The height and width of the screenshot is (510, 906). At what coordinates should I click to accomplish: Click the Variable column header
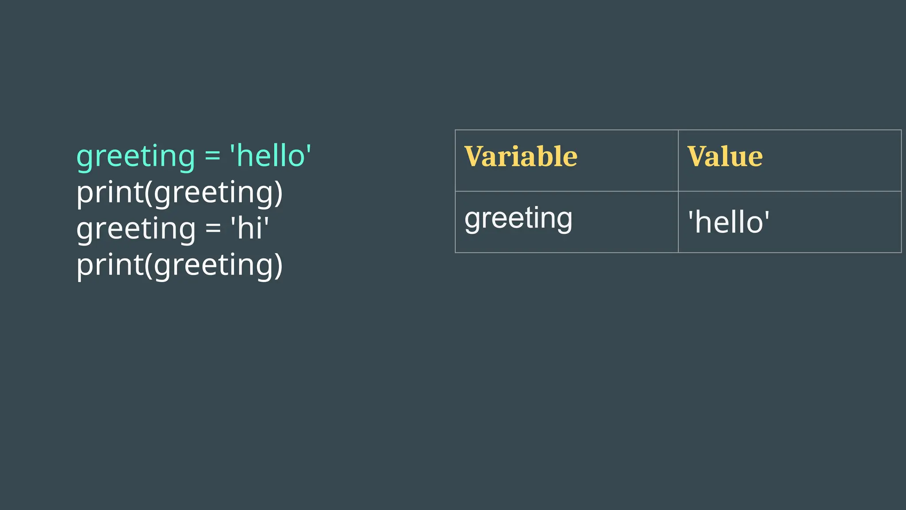pos(521,157)
